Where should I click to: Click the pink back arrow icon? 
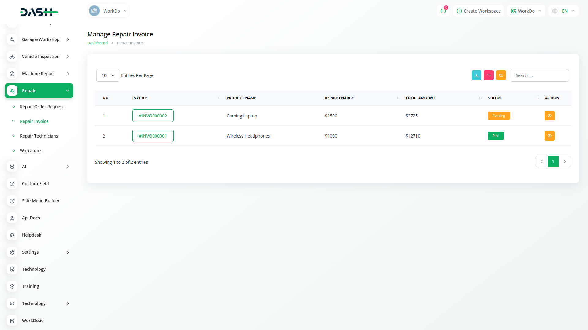click(488, 75)
